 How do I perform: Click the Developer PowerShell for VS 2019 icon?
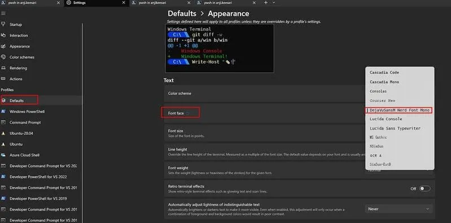(x=3, y=199)
